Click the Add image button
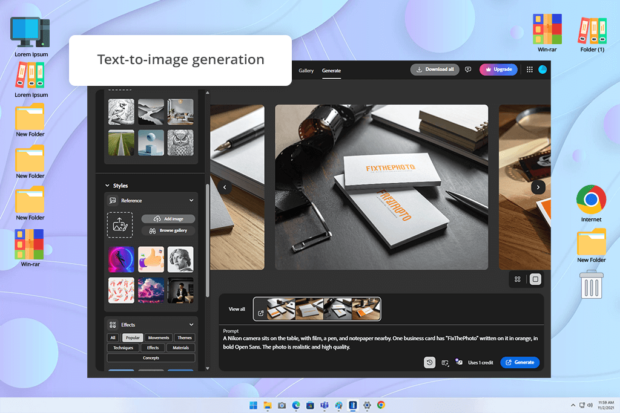This screenshot has width=620, height=413. 168,219
